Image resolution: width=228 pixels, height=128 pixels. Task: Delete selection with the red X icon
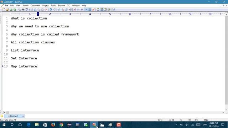(46, 10)
